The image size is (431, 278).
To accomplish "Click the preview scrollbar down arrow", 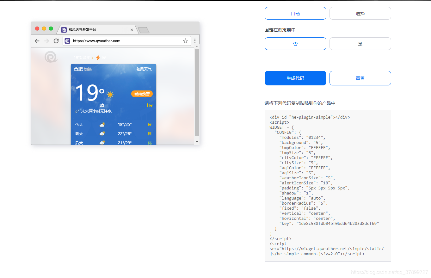I will click(x=197, y=142).
